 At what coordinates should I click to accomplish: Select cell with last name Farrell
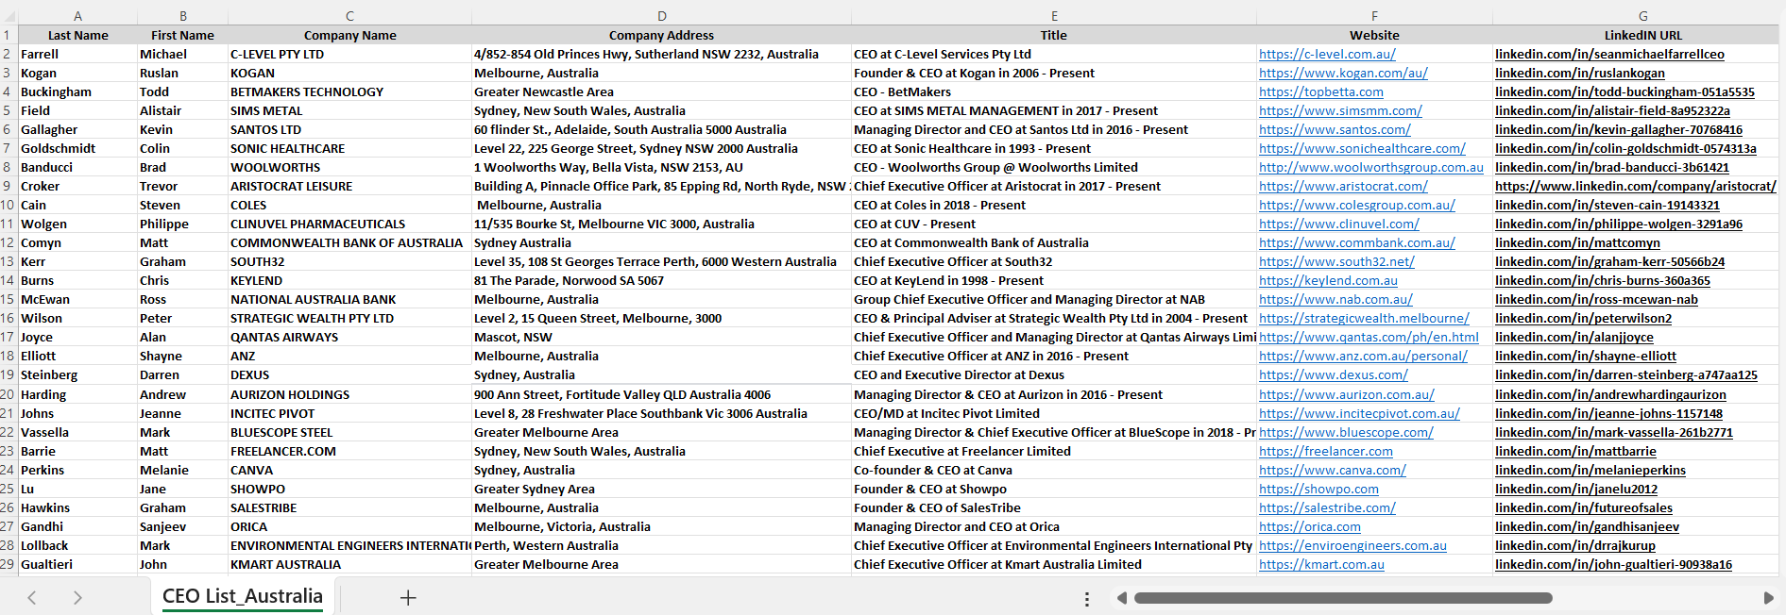(x=77, y=54)
